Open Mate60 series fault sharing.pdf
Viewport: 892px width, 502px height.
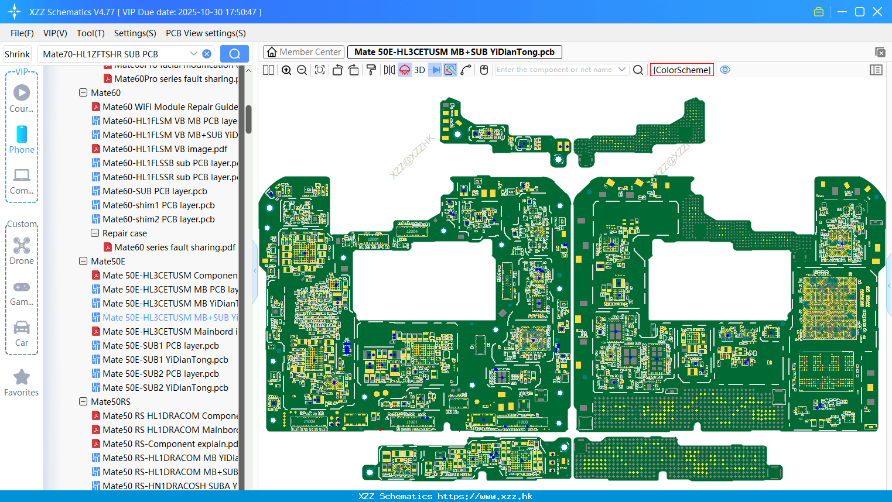(x=170, y=247)
